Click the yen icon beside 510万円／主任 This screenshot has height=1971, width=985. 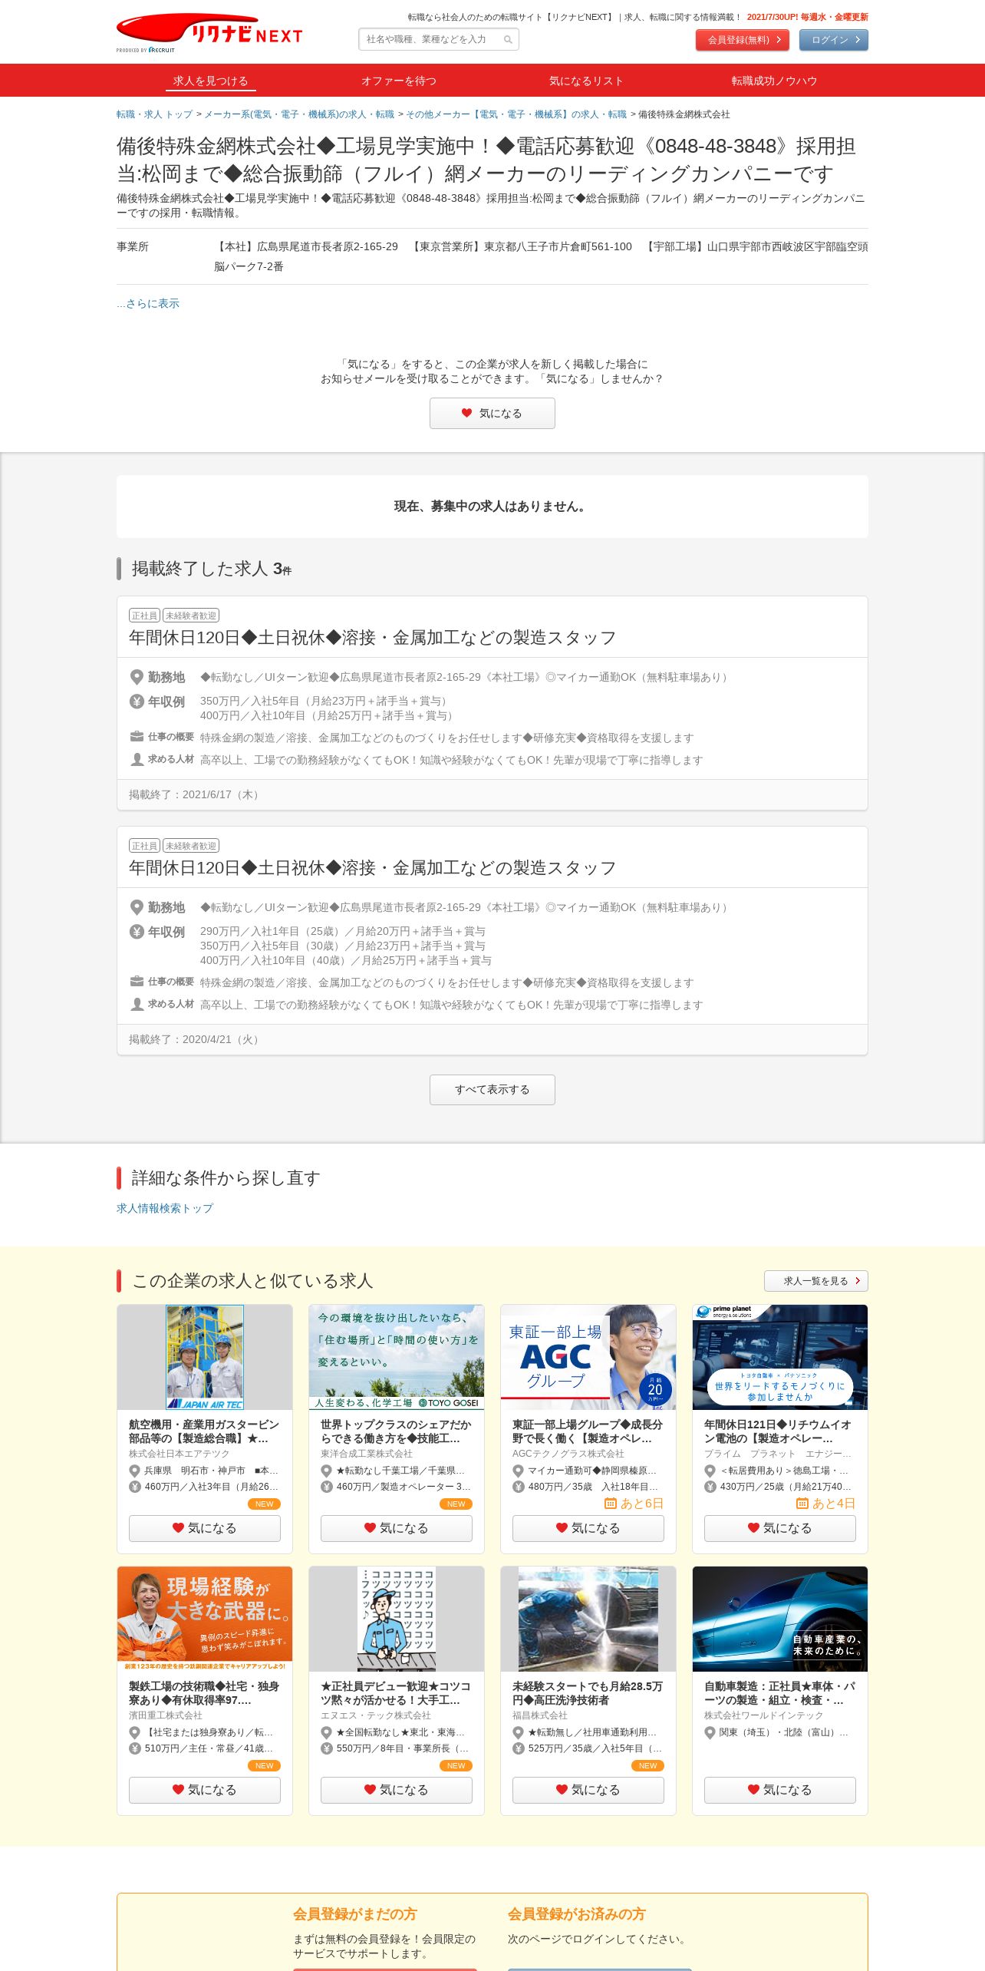[134, 1748]
